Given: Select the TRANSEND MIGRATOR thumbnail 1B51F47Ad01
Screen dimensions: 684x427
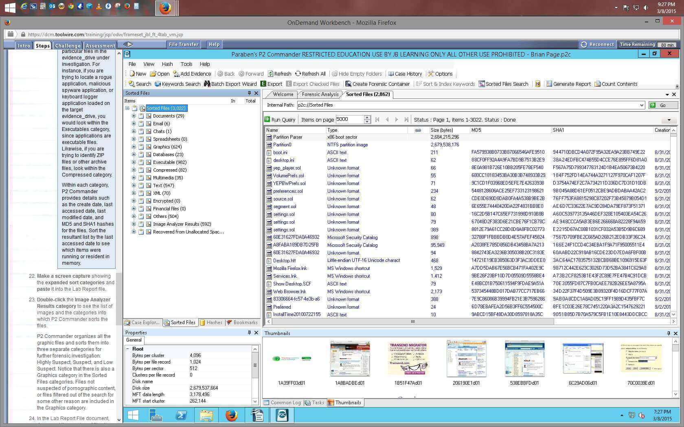Looking at the screenshot, I should tap(408, 364).
